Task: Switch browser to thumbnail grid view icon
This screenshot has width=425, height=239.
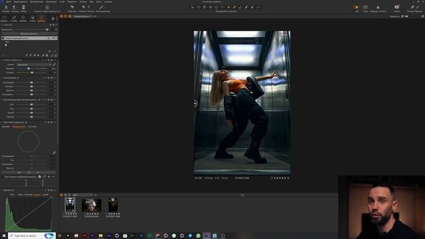Action: click(62, 195)
